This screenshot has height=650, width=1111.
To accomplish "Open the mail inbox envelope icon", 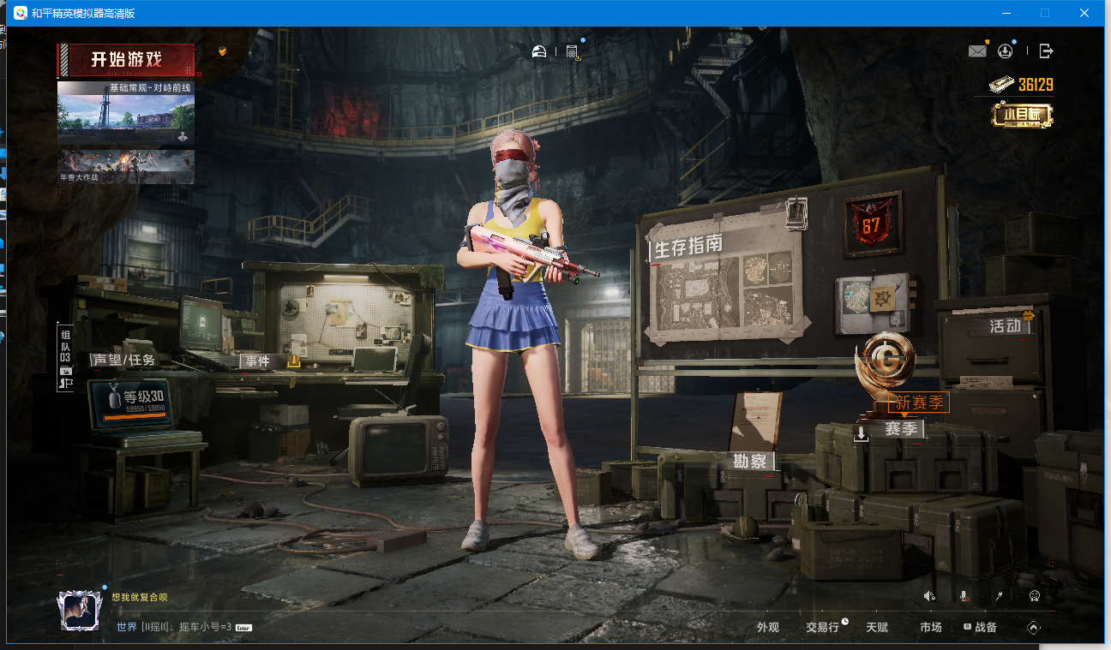I will [x=977, y=51].
